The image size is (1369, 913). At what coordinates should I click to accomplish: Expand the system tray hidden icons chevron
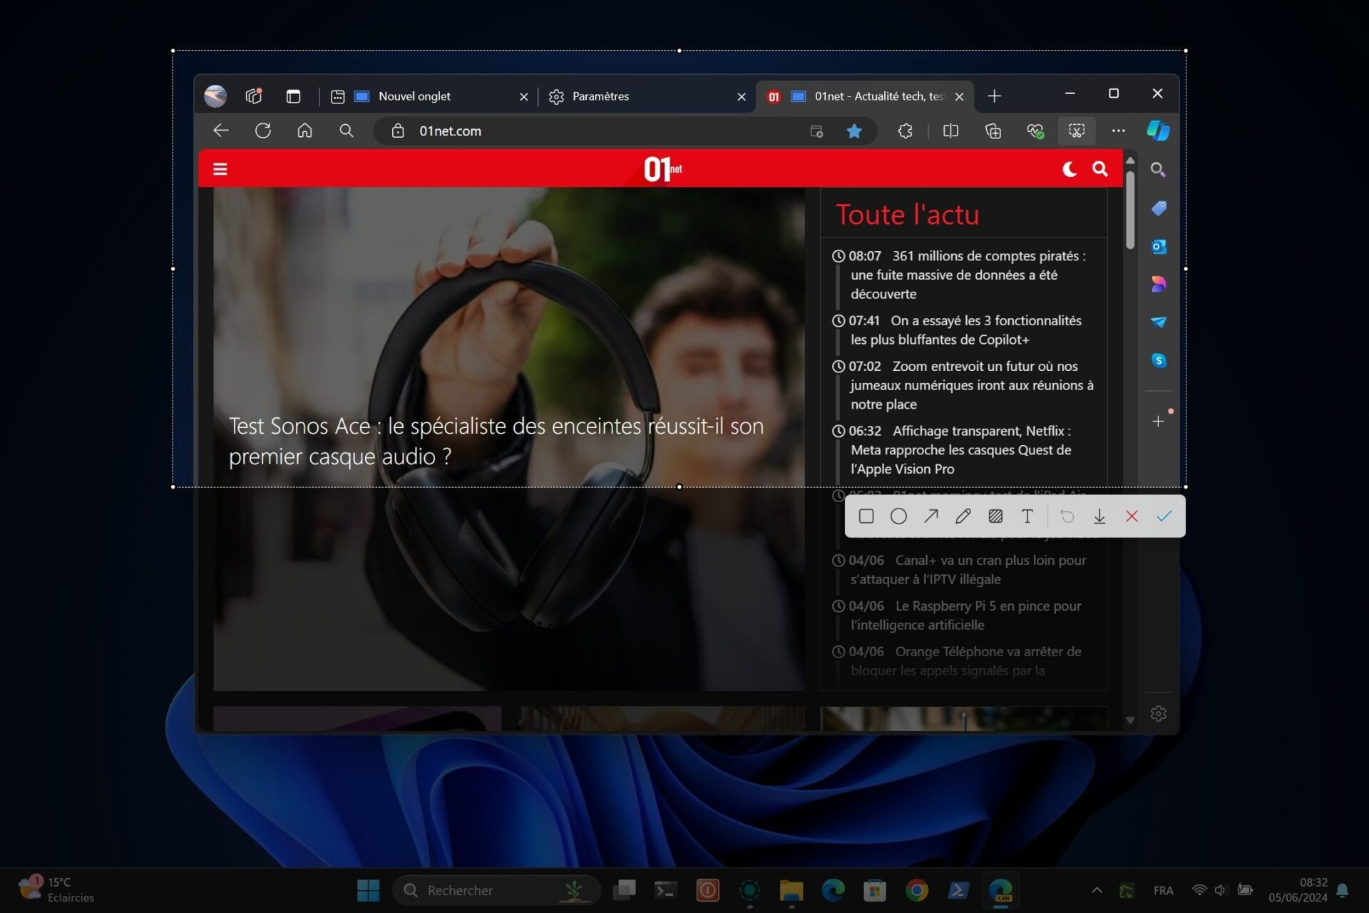click(x=1097, y=890)
